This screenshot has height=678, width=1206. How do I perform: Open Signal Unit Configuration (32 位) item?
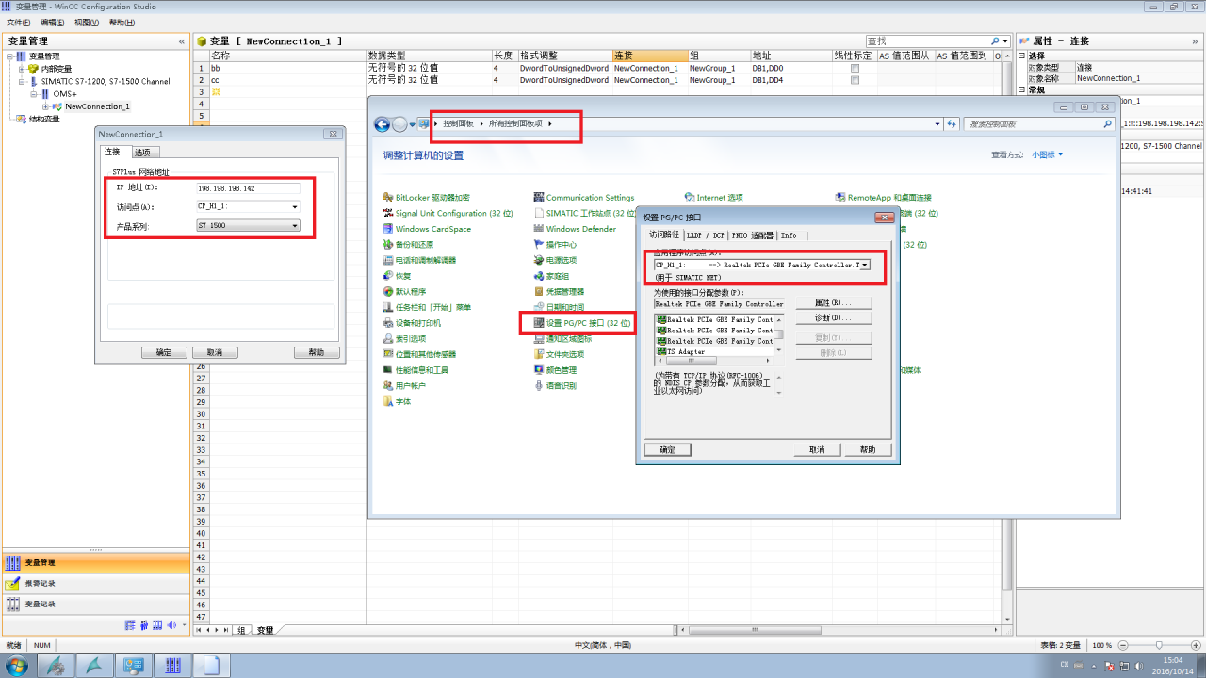pyautogui.click(x=448, y=214)
